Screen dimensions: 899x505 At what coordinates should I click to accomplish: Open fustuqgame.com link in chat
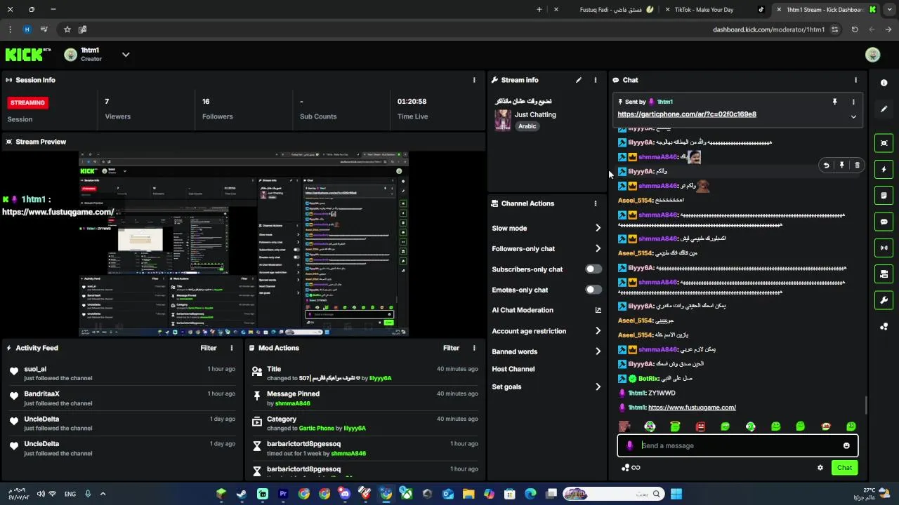[x=692, y=408]
